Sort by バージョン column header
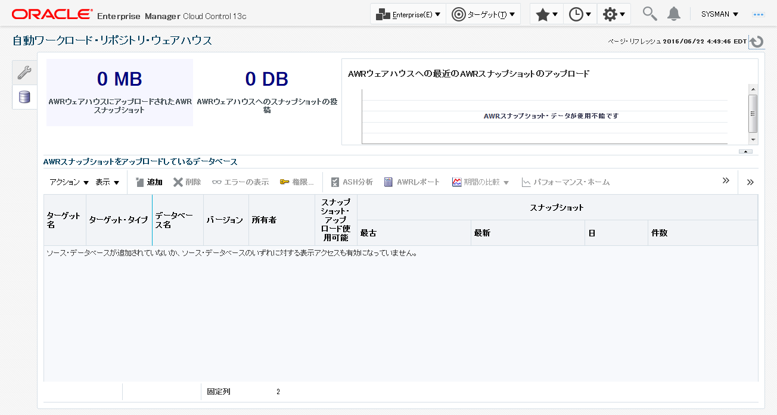Viewport: 777px width, 415px height. pos(225,220)
